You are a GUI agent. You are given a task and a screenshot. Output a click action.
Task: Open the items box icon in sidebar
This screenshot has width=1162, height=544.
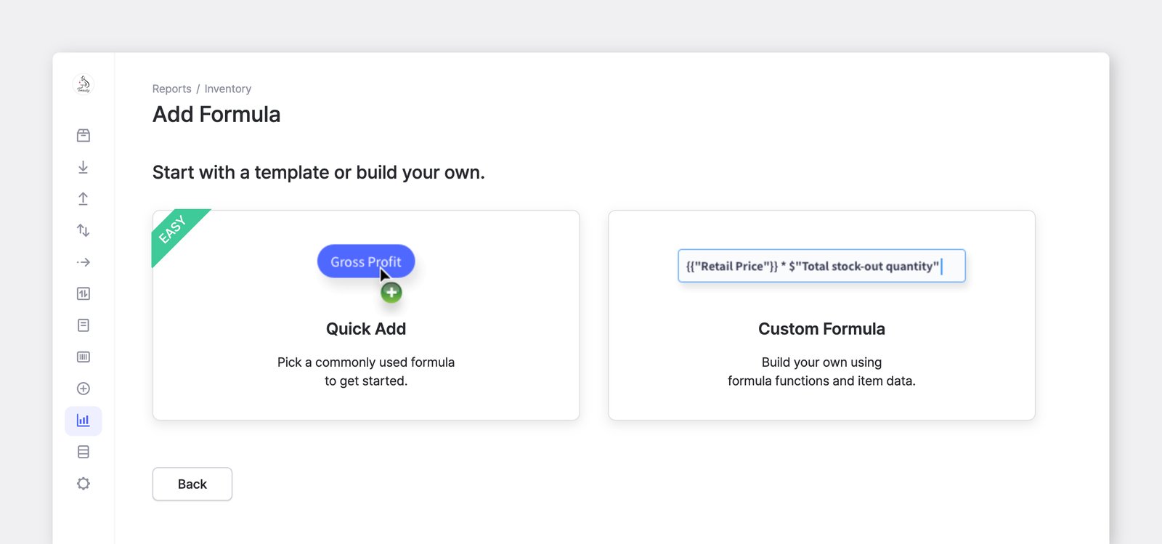84,135
